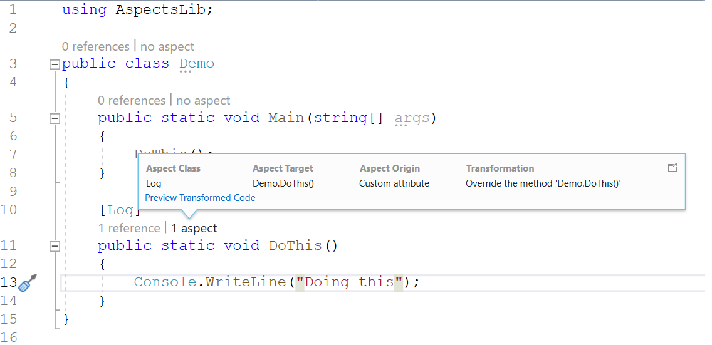
Task: Click the Aspect Origin column header
Action: 389,168
